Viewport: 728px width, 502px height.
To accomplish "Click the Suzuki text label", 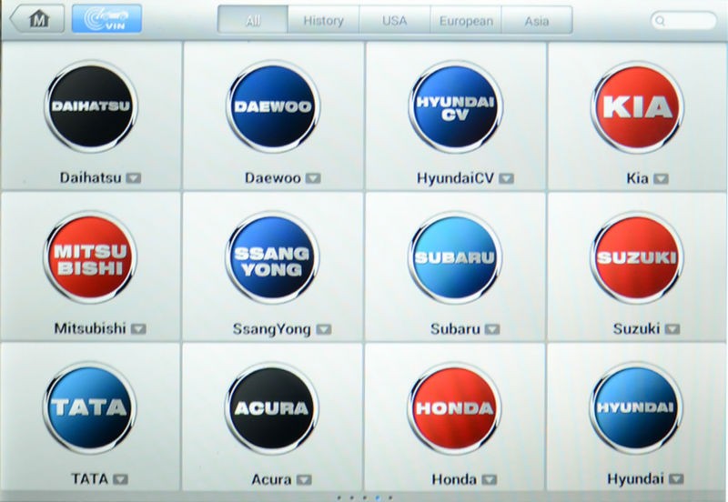I will pyautogui.click(x=636, y=328).
